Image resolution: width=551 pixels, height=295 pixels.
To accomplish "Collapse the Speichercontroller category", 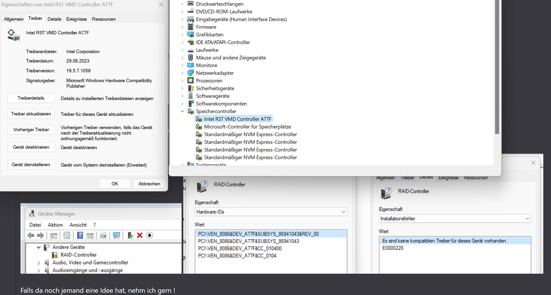I will [x=182, y=111].
